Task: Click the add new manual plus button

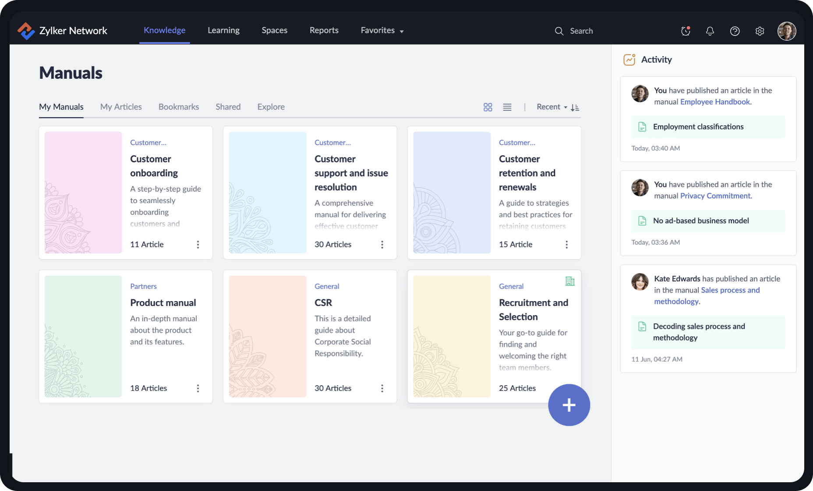Action: point(569,405)
